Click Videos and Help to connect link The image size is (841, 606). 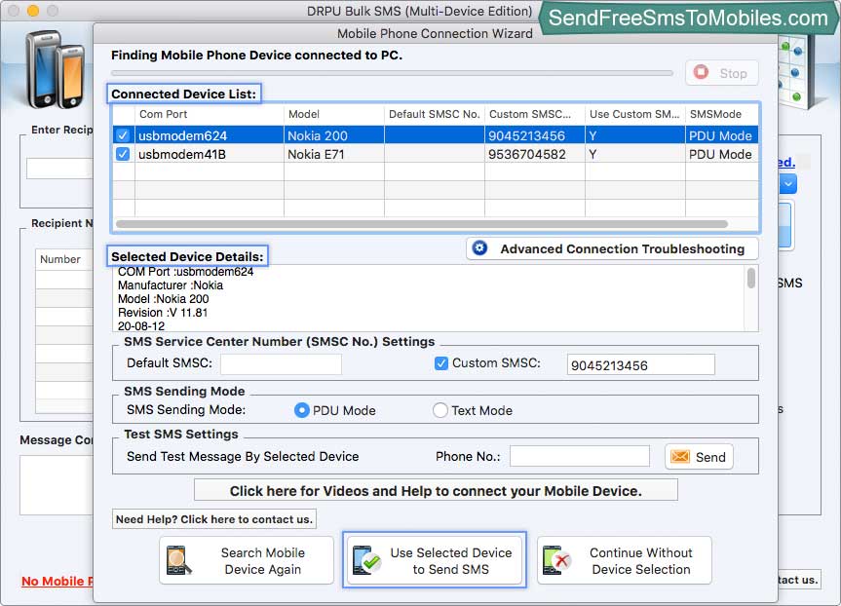436,490
